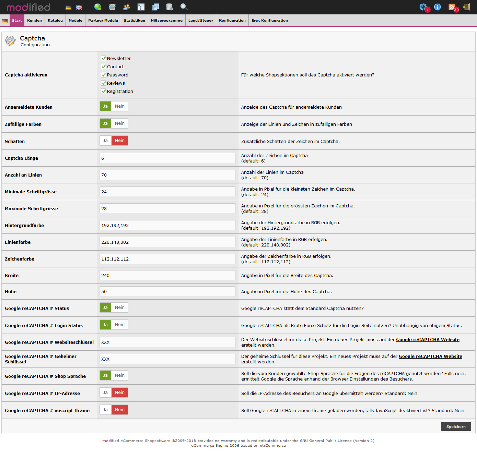This screenshot has height=458, width=477.
Task: Click the Websiteschlüssel input field
Action: click(x=167, y=342)
